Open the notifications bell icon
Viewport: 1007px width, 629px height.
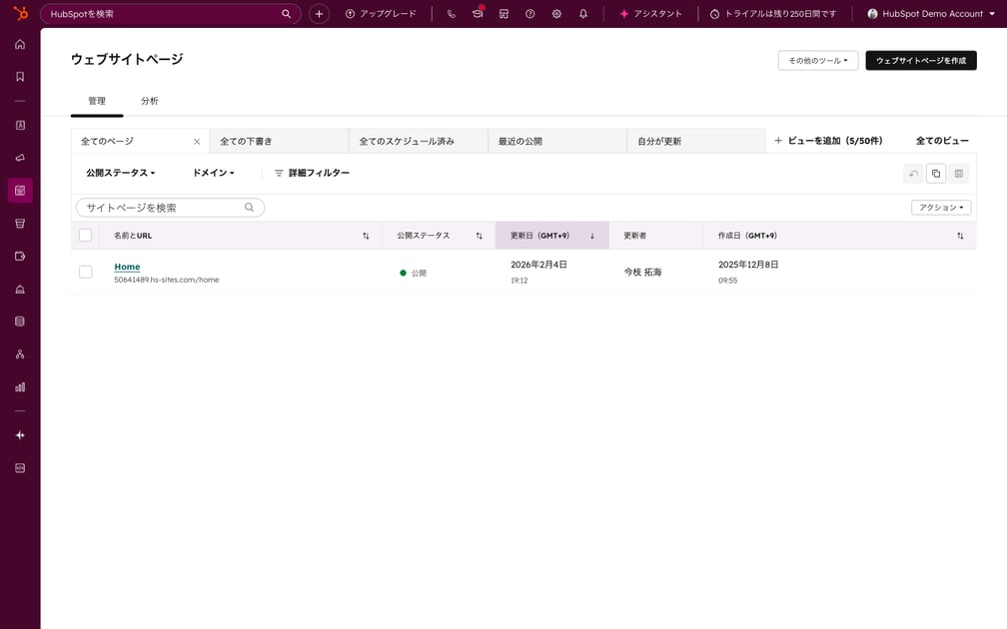[x=585, y=13]
